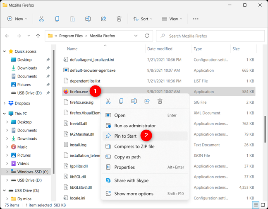Viewport: 268px width, 209px height.
Task: Click the Cut icon in the context menu
Action: point(108,101)
